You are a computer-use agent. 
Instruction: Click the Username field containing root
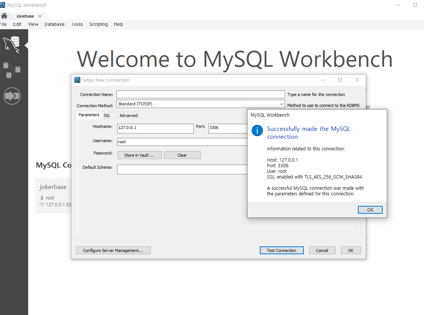[182, 142]
